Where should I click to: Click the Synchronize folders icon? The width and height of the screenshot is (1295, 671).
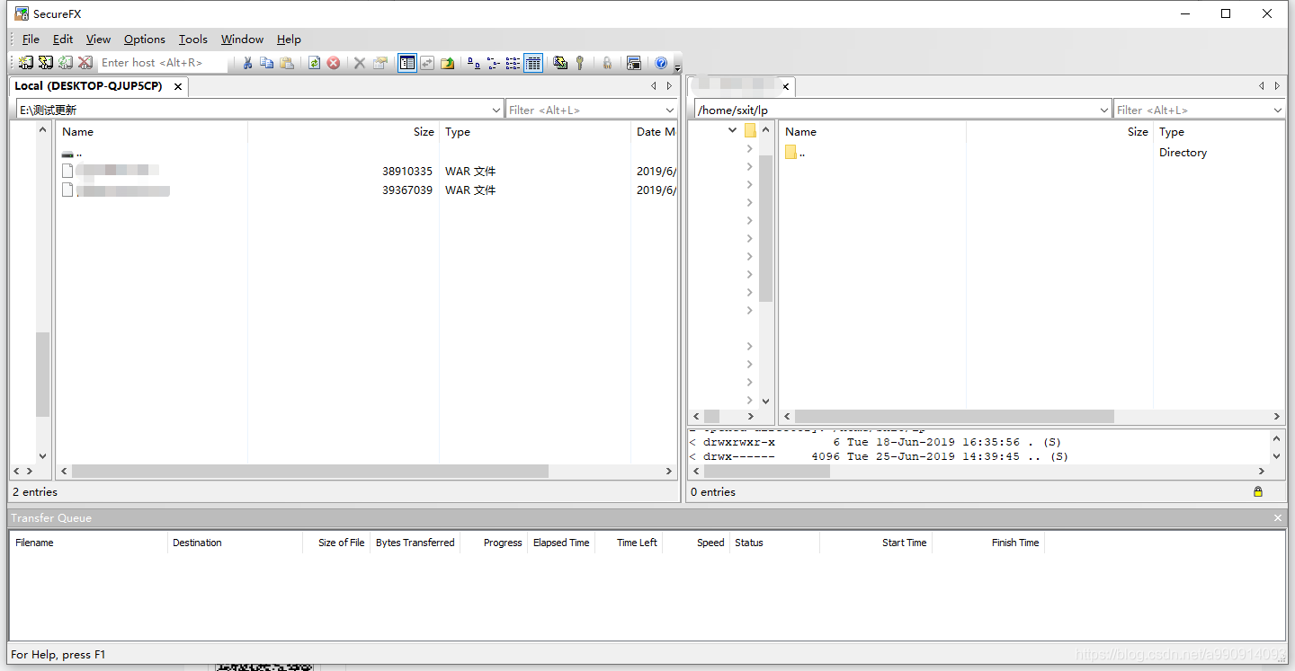tap(560, 63)
